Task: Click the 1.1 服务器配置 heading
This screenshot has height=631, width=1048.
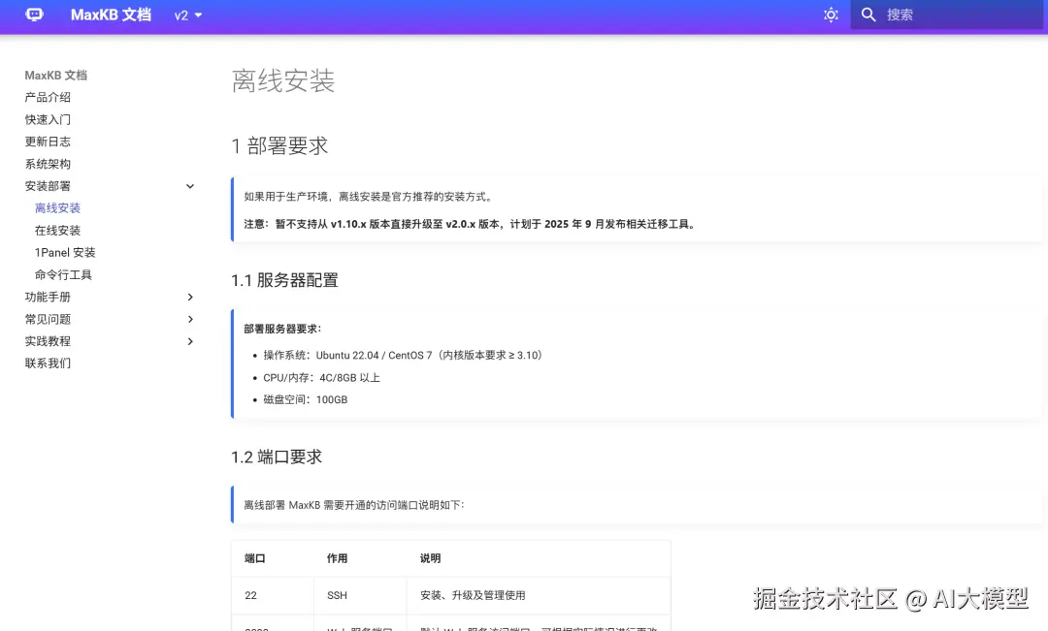Action: (x=284, y=280)
